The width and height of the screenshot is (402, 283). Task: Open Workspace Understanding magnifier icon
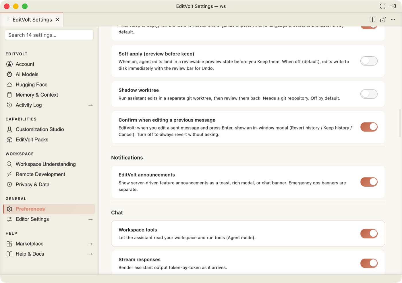tap(9, 164)
